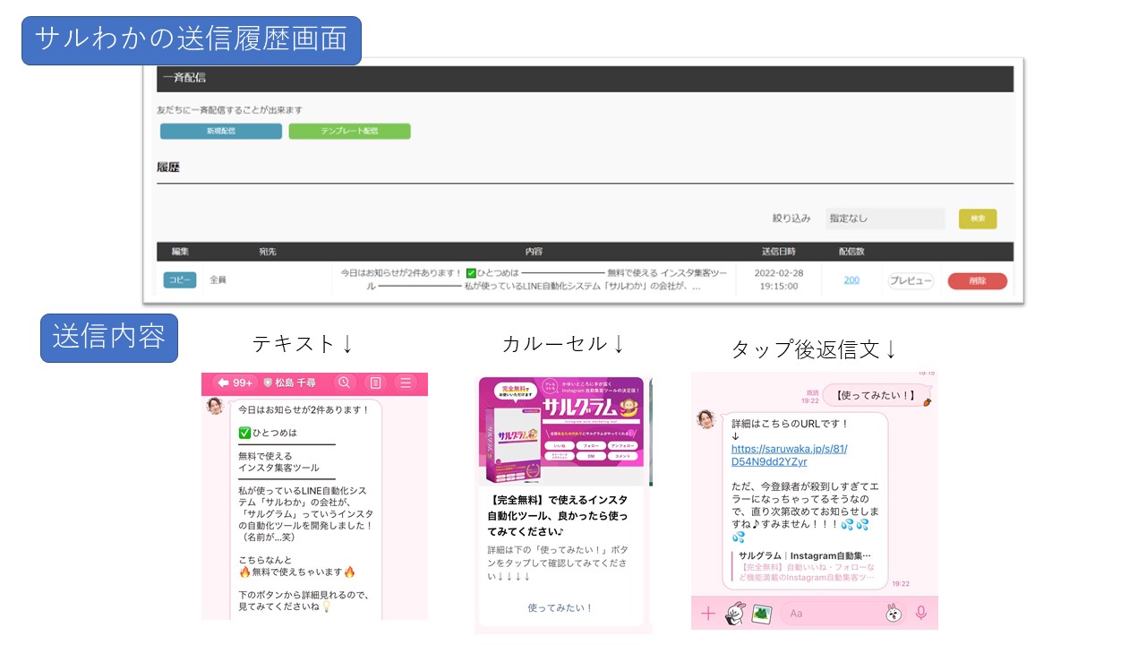
Task: Click the 一斉配信 header bar
Action: click(586, 79)
